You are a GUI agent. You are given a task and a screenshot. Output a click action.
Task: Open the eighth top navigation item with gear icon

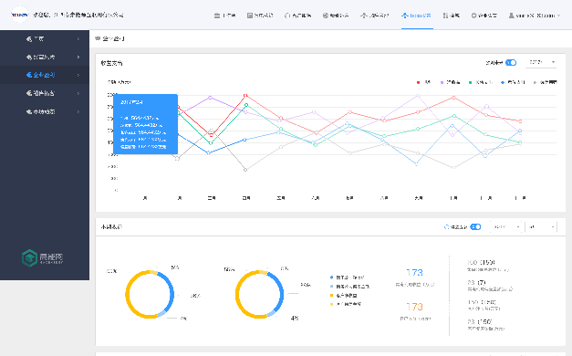pyautogui.click(x=484, y=16)
